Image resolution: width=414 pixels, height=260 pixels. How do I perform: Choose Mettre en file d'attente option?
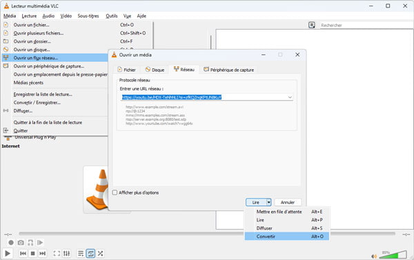point(287,212)
